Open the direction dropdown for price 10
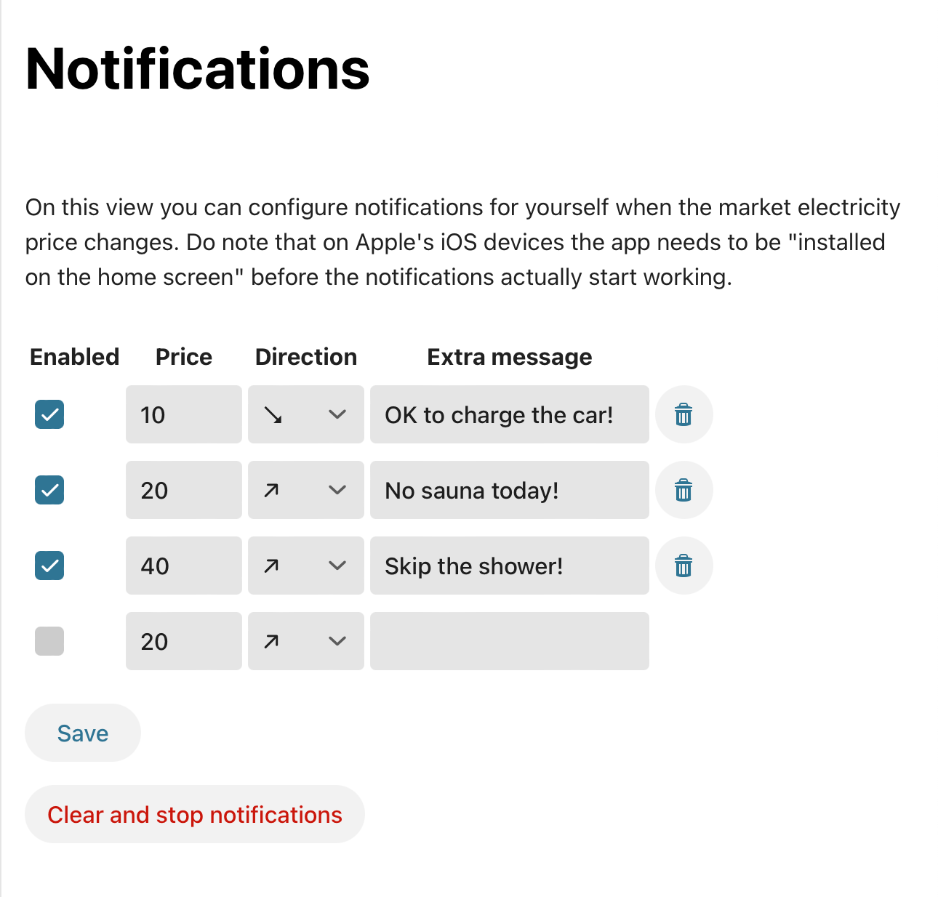Screen dimensions: 938x897 click(337, 414)
